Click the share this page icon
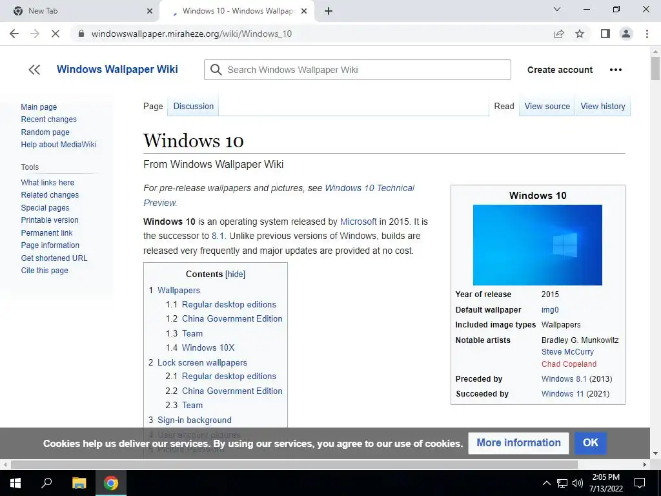 (559, 34)
